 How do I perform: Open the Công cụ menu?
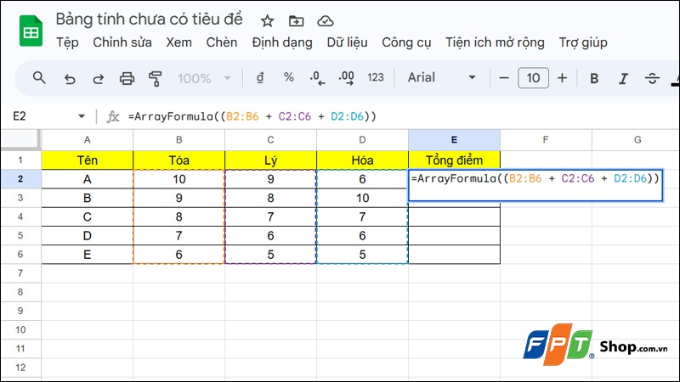(406, 42)
